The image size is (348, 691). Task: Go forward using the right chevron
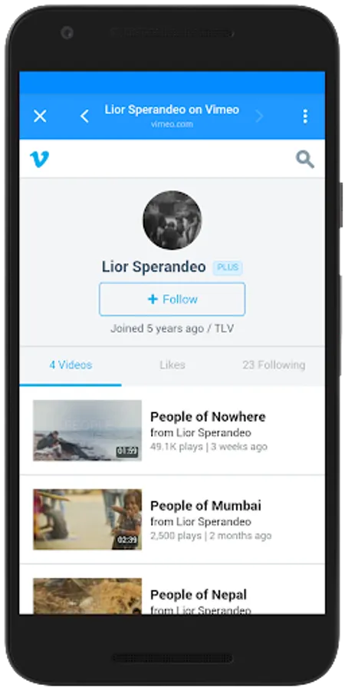pos(260,117)
